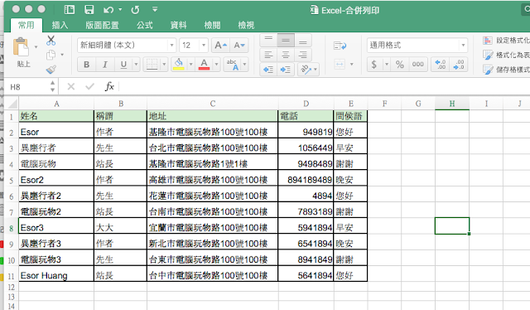530x310 pixels.
Task: Click the Cut scissors icon
Action: tap(51, 41)
